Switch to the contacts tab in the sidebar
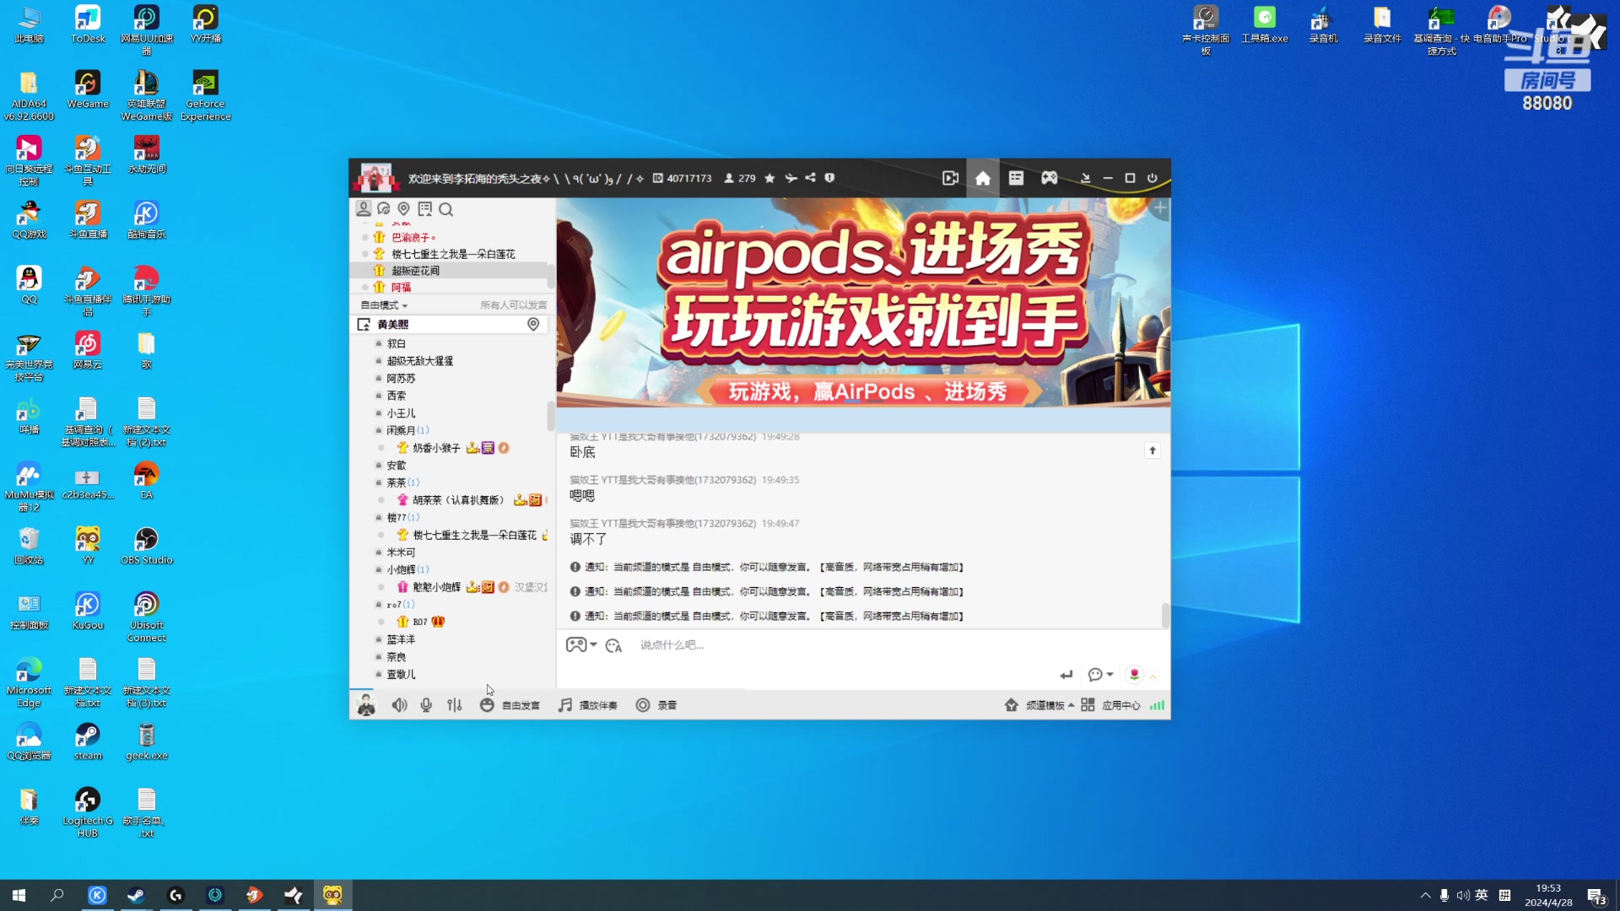 364,209
